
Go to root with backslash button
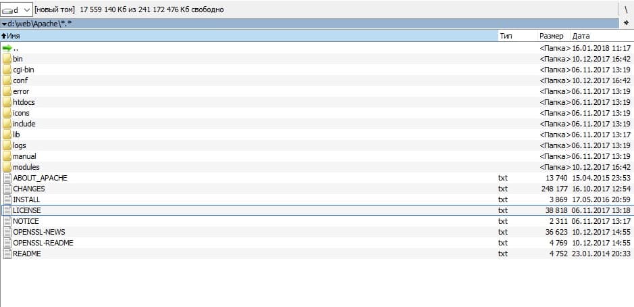pyautogui.click(x=627, y=9)
